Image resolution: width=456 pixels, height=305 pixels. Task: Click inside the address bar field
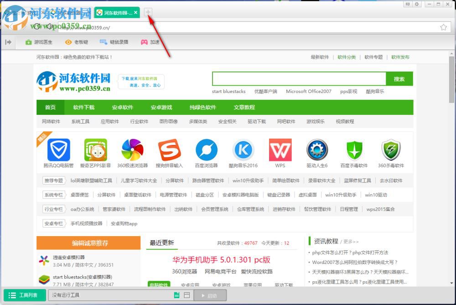[x=228, y=27]
